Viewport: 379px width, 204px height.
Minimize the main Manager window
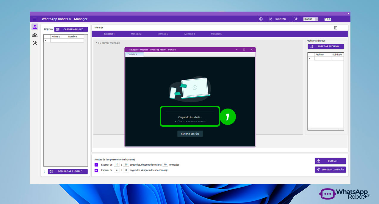pyautogui.click(x=344, y=14)
